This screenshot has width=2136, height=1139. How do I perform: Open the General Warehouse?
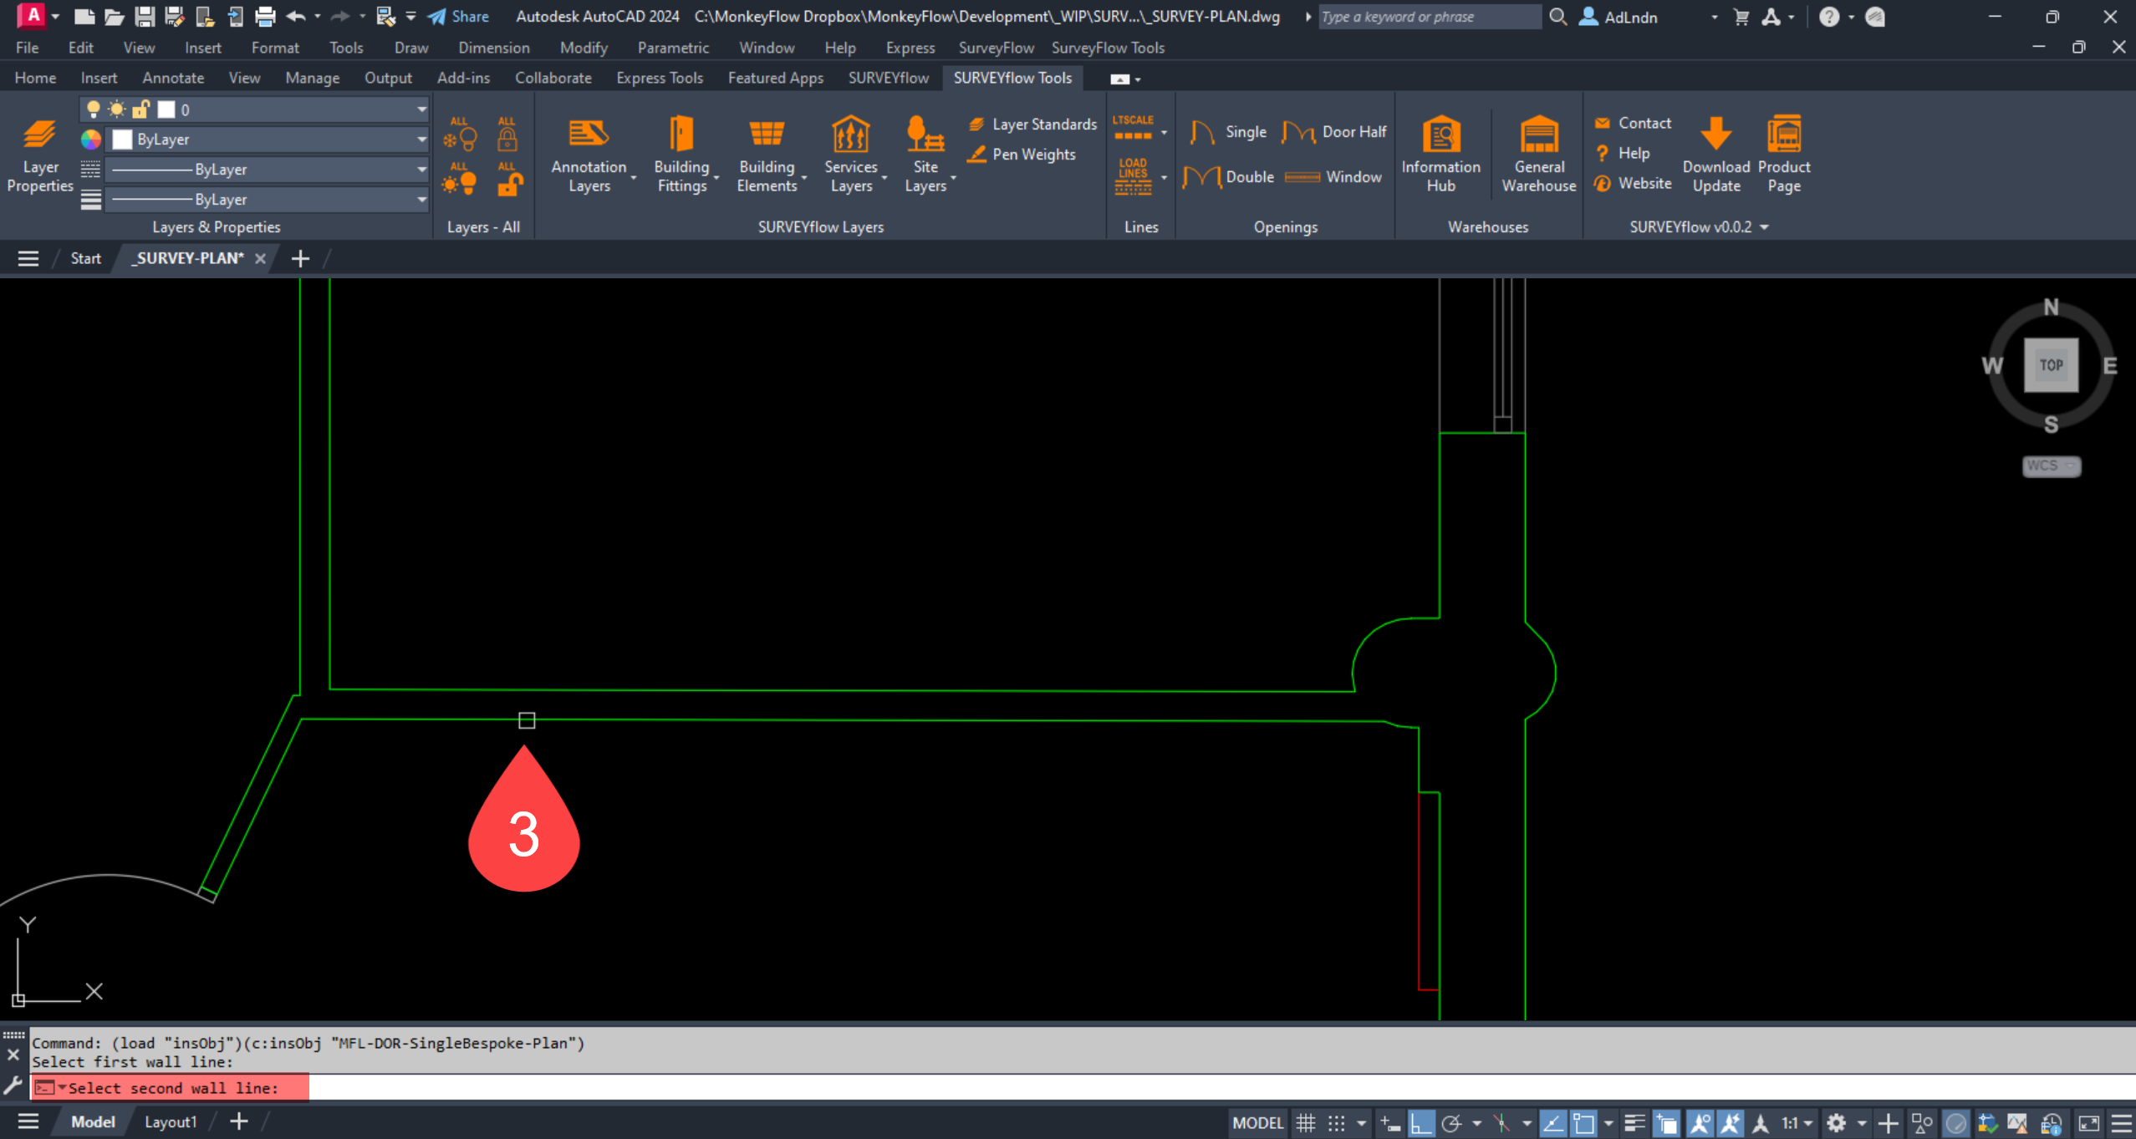1538,155
